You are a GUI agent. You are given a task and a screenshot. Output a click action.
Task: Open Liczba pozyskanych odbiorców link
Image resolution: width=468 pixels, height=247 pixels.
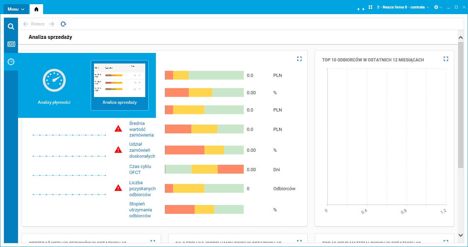tap(142, 188)
